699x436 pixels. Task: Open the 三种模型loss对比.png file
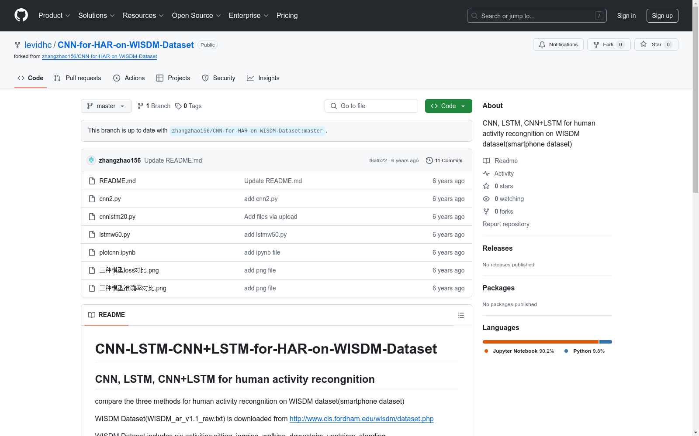coord(129,270)
